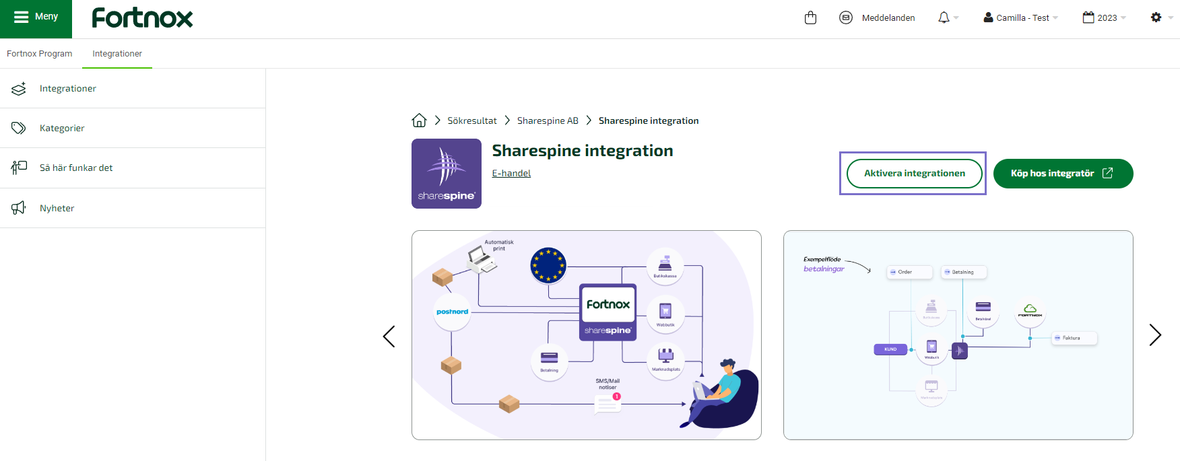Click Köp hos integratör button
The width and height of the screenshot is (1180, 461).
[x=1063, y=174]
